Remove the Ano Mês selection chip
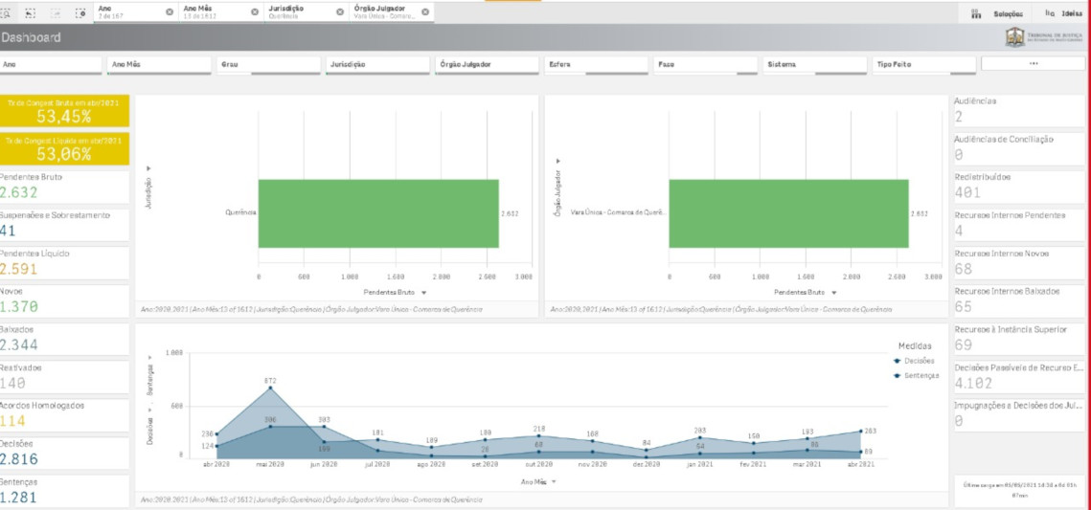 coord(255,12)
